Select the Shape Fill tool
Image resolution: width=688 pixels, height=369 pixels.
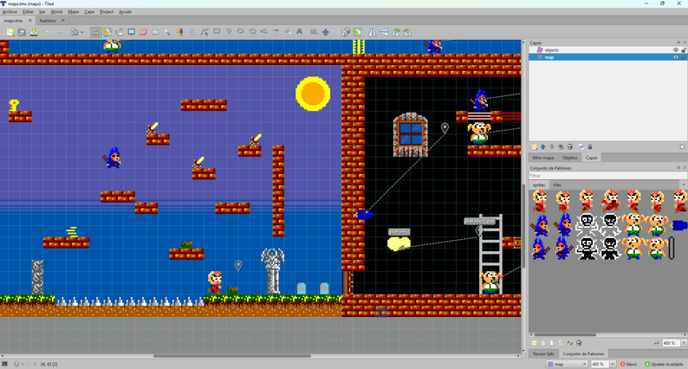[x=131, y=32]
